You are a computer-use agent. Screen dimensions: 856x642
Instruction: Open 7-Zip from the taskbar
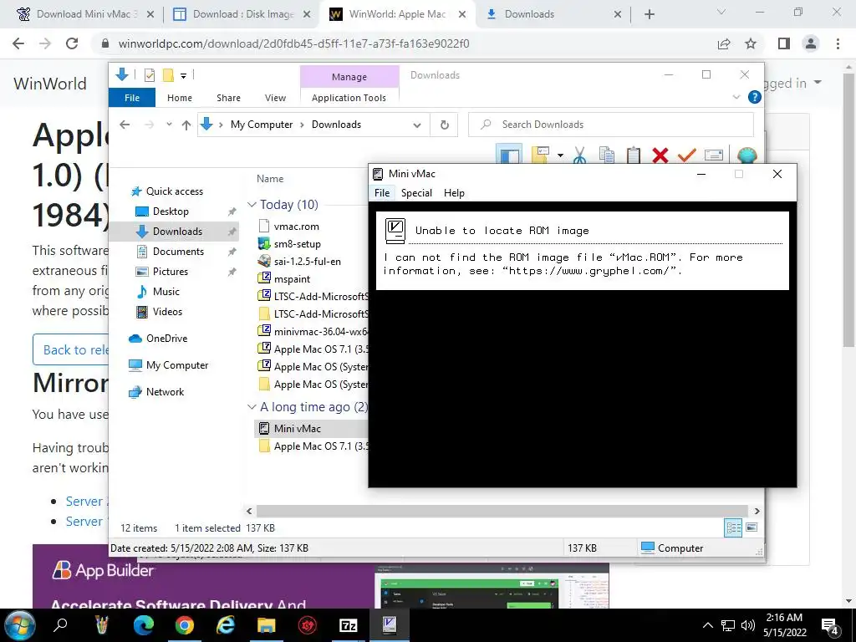[349, 625]
